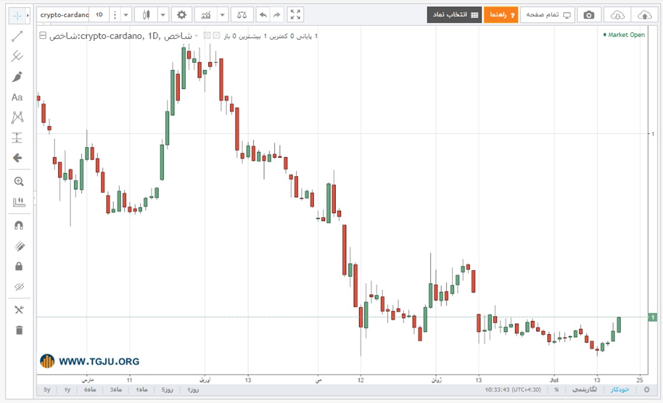Hide all drawings with the crossed-eye icon
This screenshot has width=663, height=403.
[x=19, y=287]
